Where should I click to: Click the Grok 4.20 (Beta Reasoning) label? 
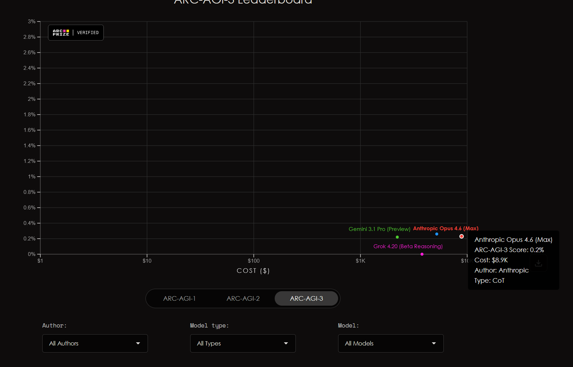pos(408,246)
